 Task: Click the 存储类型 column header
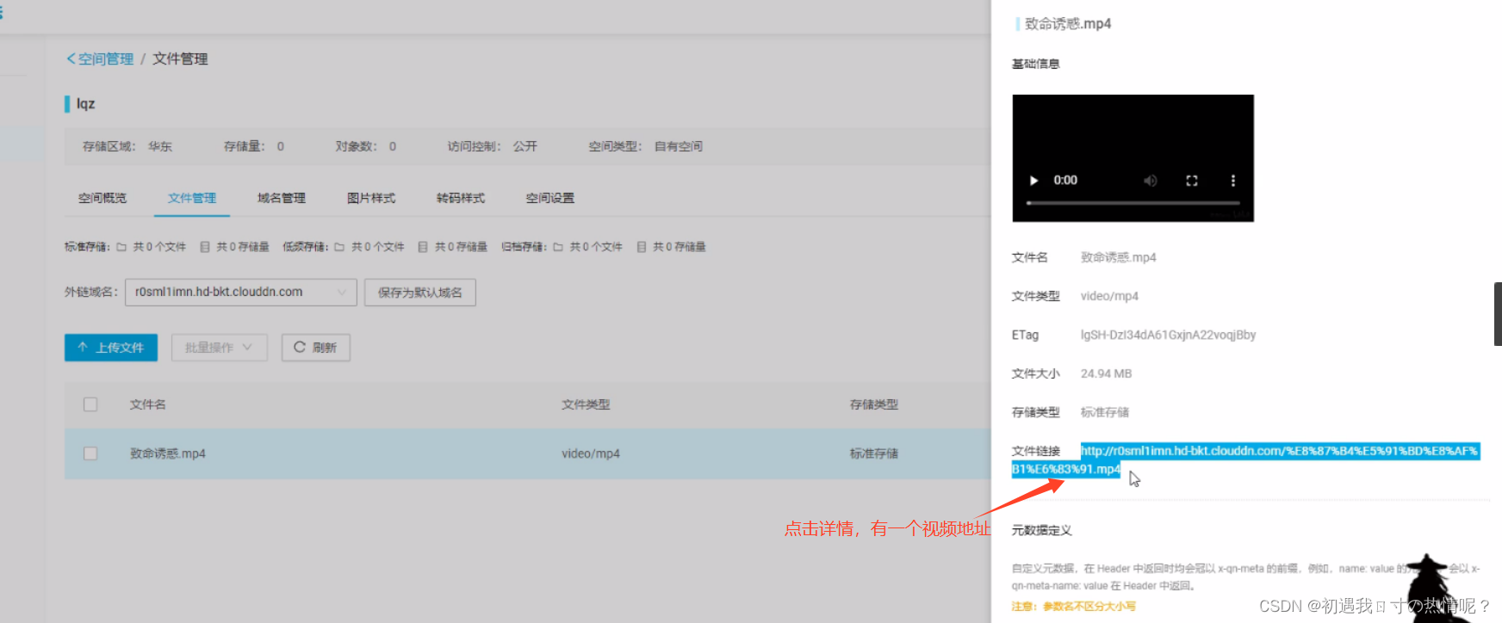874,404
